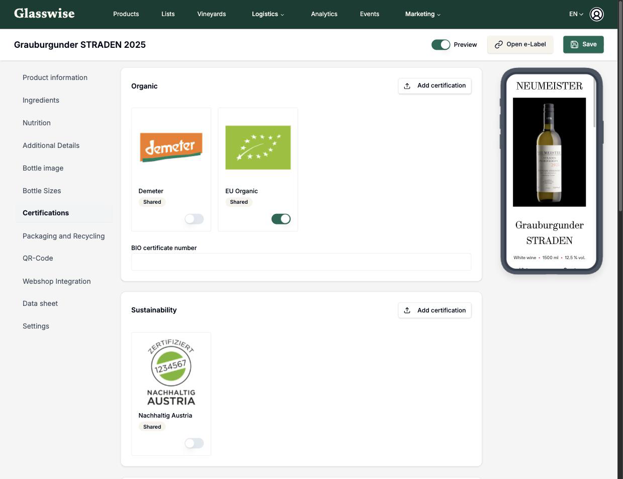Click the Demeter name label

point(151,191)
